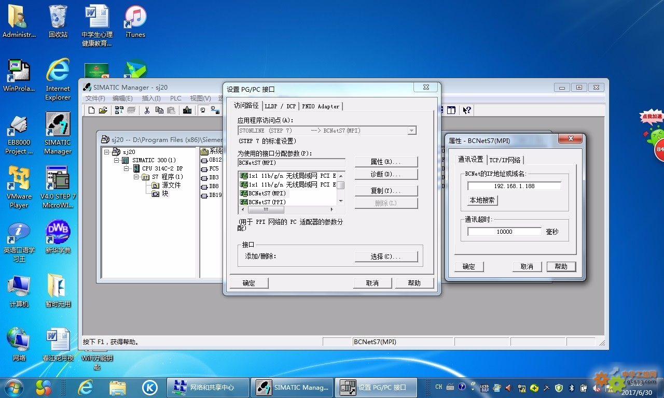Switch to the TCP/IP网络 tab

[x=505, y=160]
